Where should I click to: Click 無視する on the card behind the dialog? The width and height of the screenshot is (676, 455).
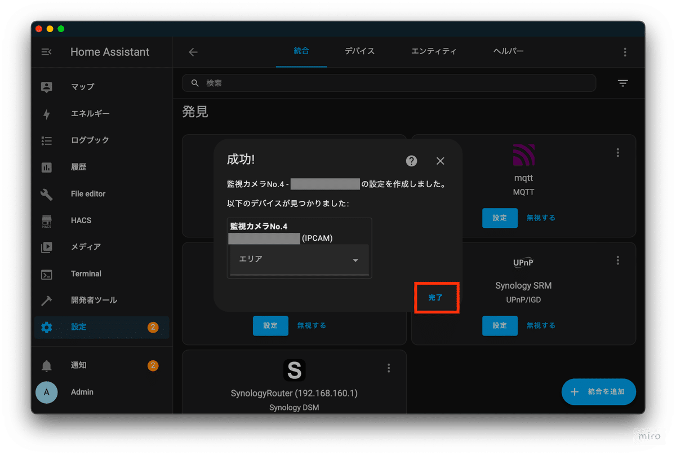312,325
